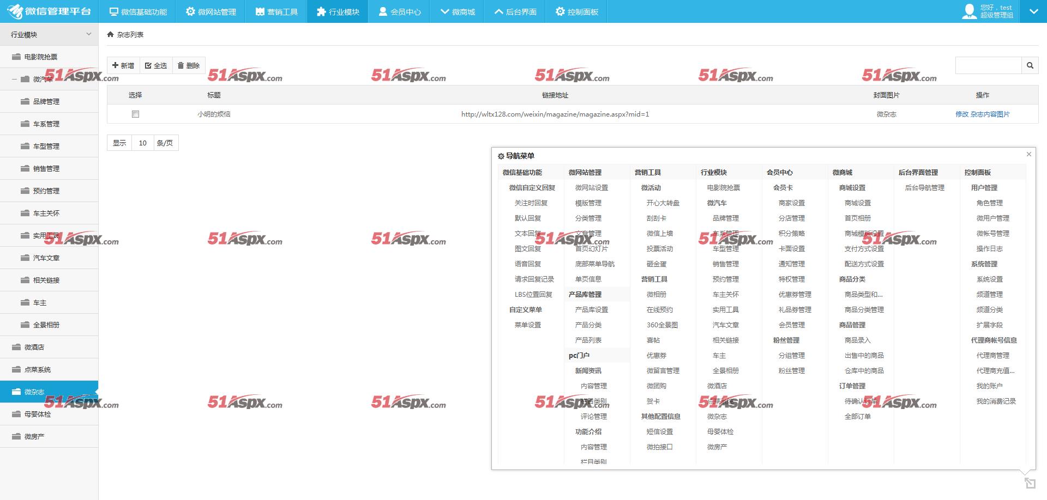Click the user avatar icon

[969, 11]
